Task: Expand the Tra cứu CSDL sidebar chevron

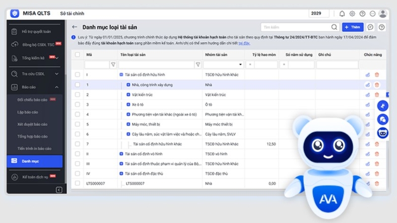Action: (57, 74)
